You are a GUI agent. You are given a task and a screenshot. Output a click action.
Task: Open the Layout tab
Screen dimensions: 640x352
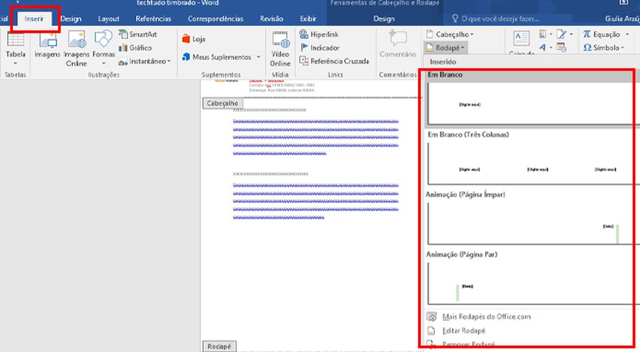[x=109, y=19]
